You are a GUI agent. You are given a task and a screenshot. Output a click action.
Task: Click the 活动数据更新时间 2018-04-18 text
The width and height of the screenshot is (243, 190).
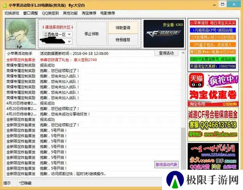click(x=74, y=53)
